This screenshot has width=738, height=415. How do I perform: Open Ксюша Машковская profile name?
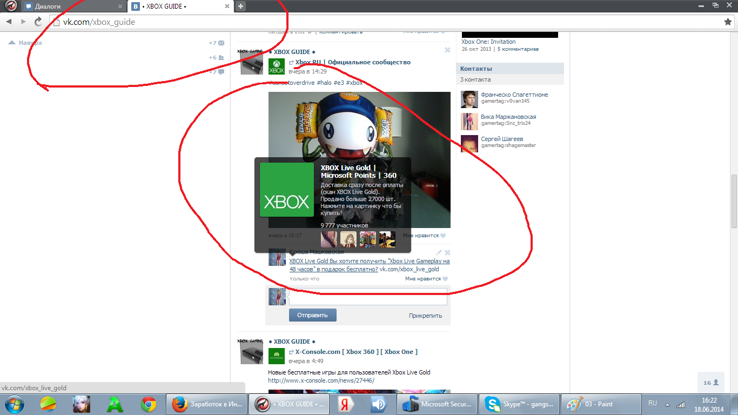tap(317, 252)
